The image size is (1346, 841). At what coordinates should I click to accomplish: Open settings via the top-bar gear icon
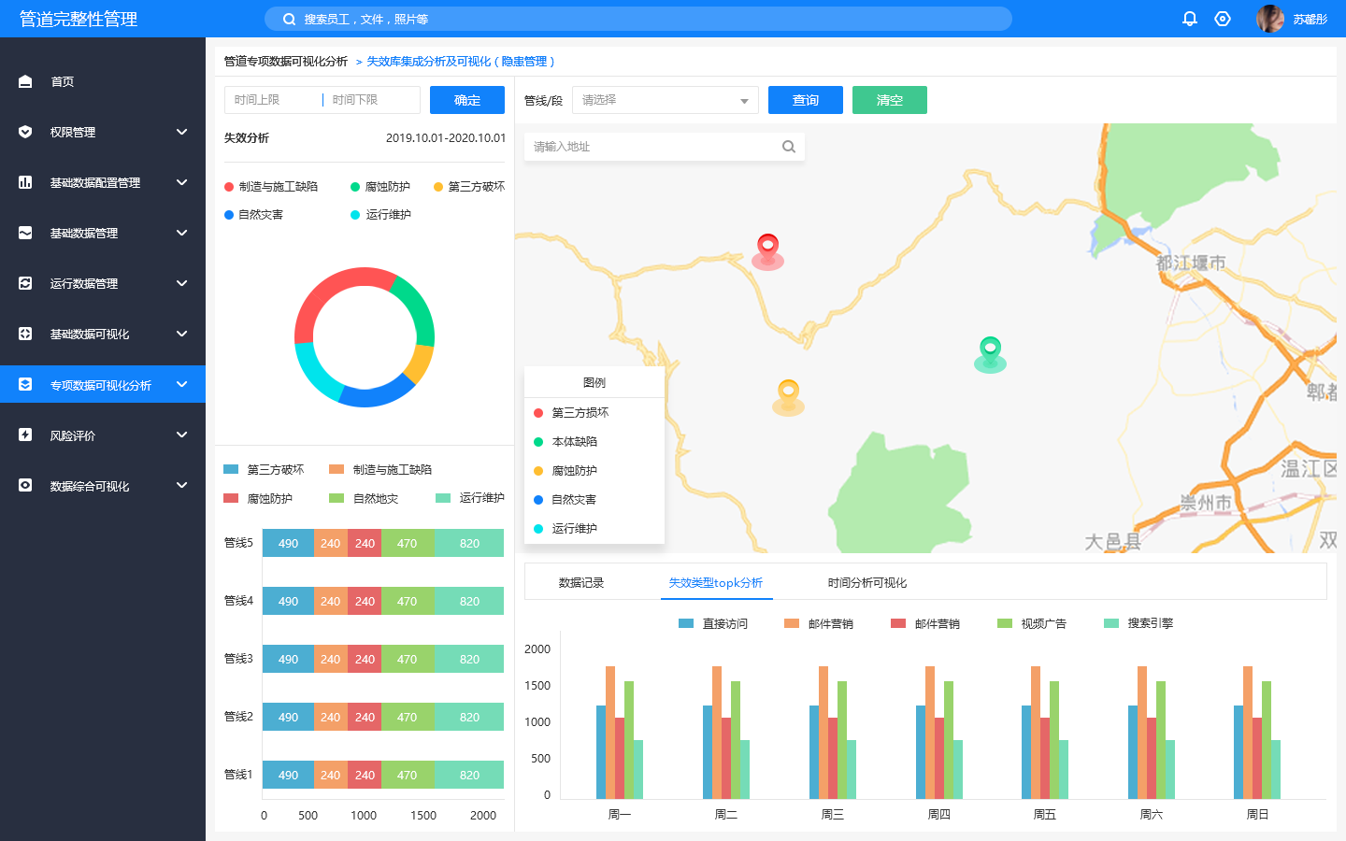tap(1223, 19)
